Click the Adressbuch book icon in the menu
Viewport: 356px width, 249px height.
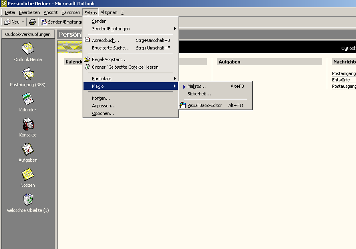click(87, 40)
